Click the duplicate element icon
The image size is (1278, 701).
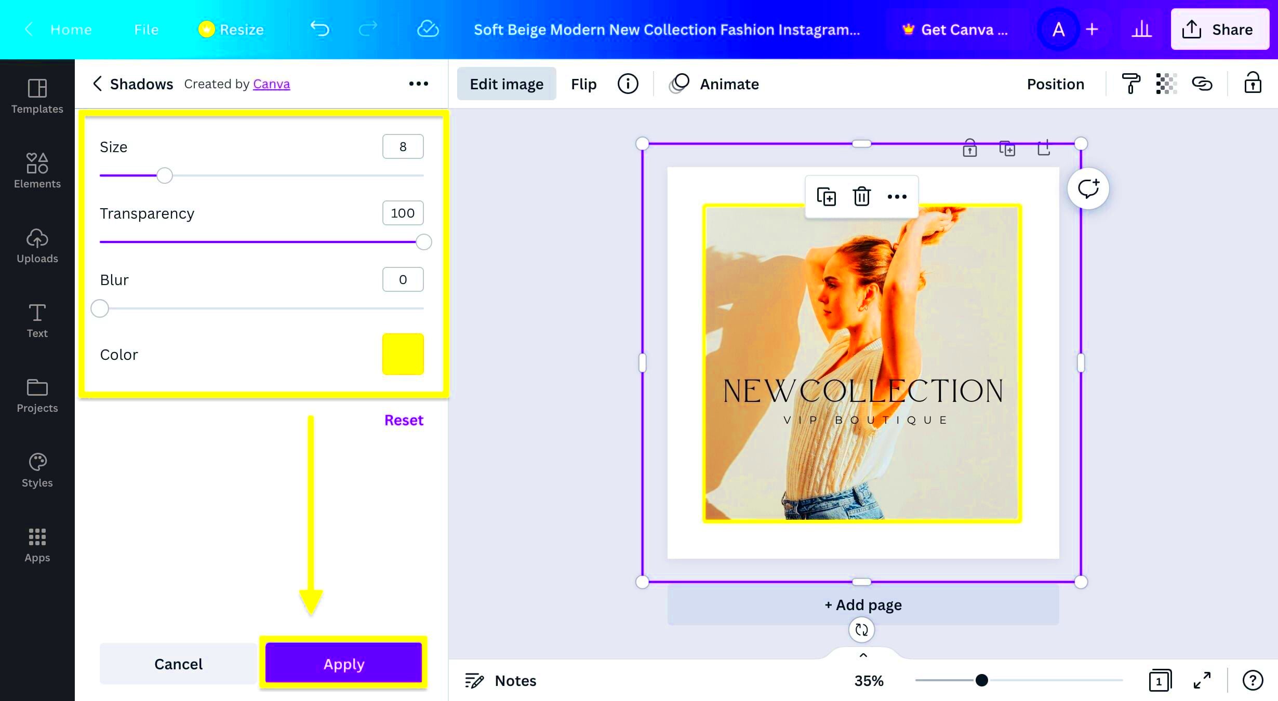click(827, 196)
